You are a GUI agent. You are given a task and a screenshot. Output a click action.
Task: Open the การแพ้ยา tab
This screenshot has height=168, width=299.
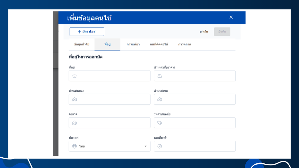coord(133,45)
